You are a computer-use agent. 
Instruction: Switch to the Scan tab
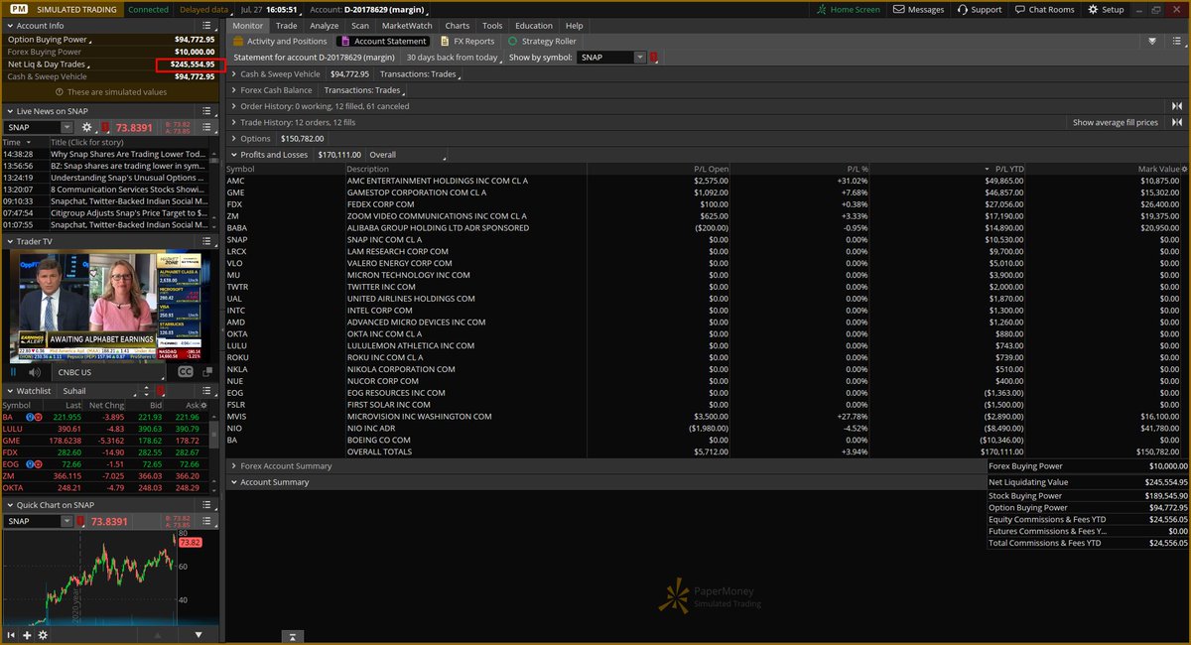coord(360,26)
